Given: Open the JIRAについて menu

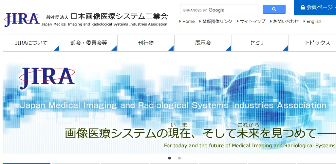Looking at the screenshot, I should coord(31,43).
